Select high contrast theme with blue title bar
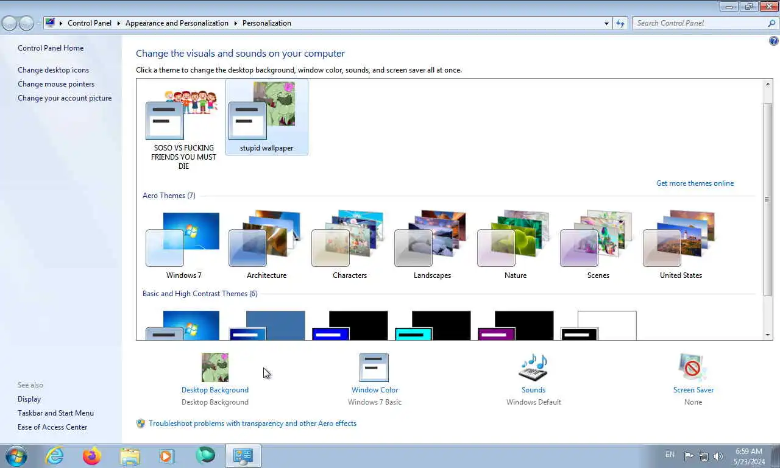Screen dimensions: 780x468 point(349,325)
